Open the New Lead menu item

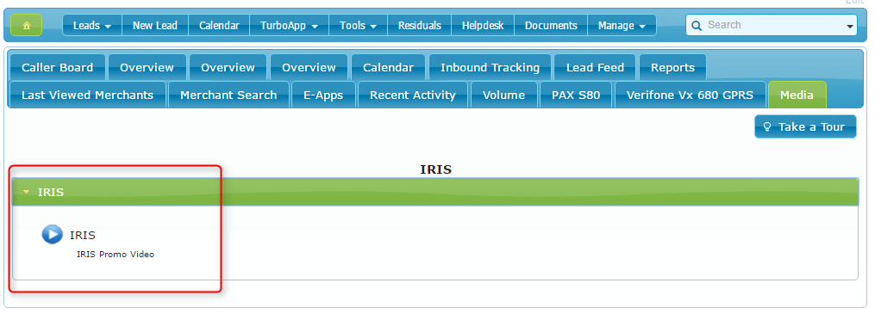(155, 26)
